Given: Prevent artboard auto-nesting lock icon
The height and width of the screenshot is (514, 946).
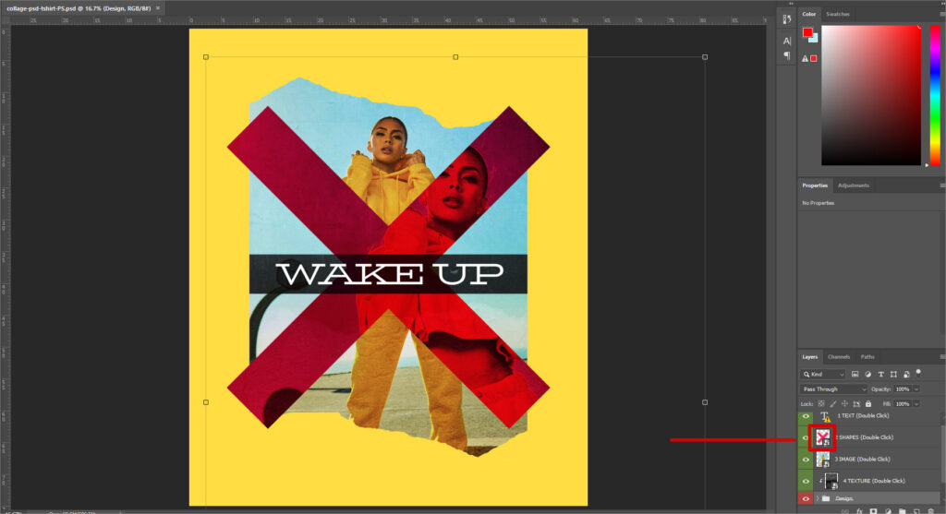Looking at the screenshot, I should (856, 404).
